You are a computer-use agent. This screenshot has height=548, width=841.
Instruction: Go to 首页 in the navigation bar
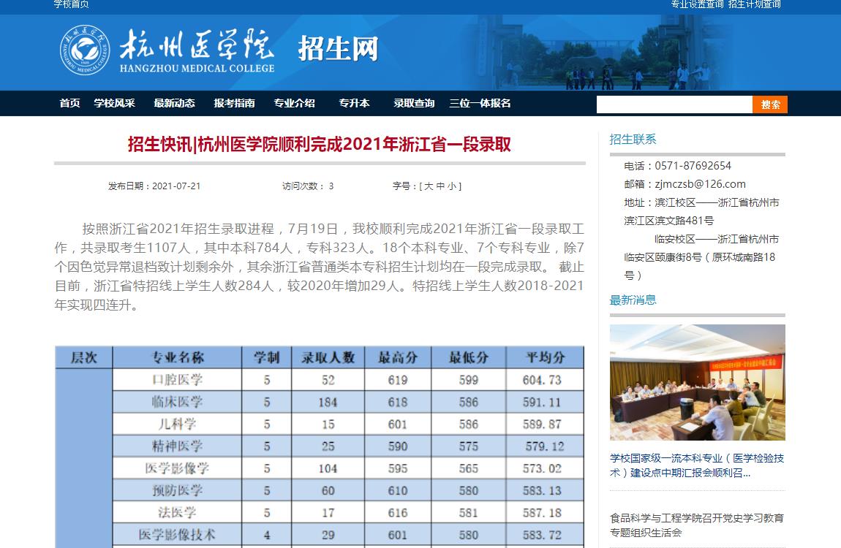click(69, 103)
